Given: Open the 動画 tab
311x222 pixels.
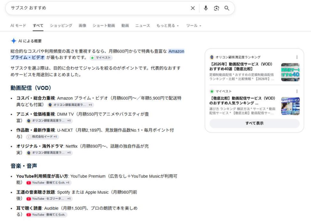Looking at the screenshot, I should (125, 26).
